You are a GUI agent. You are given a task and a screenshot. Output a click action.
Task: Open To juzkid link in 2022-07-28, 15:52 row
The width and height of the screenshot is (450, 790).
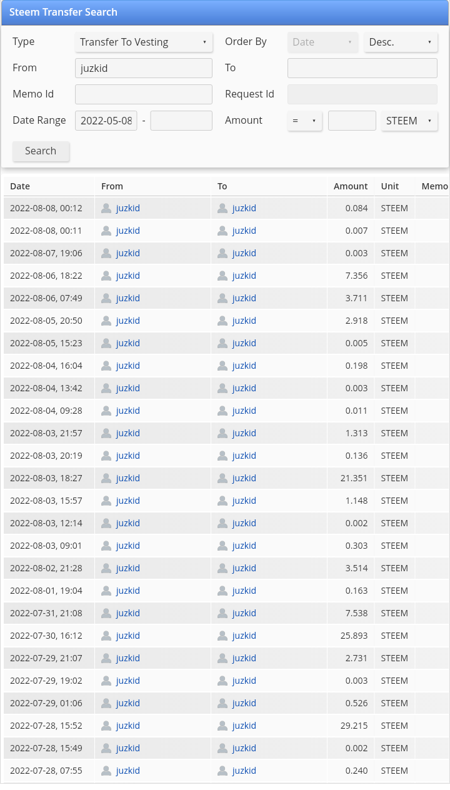point(244,726)
